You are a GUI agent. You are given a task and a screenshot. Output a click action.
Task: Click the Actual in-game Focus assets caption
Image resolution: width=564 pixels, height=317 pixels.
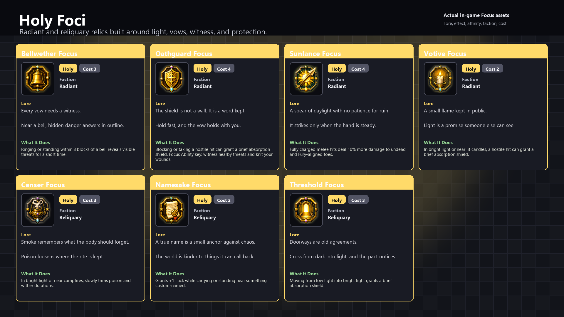(x=476, y=15)
